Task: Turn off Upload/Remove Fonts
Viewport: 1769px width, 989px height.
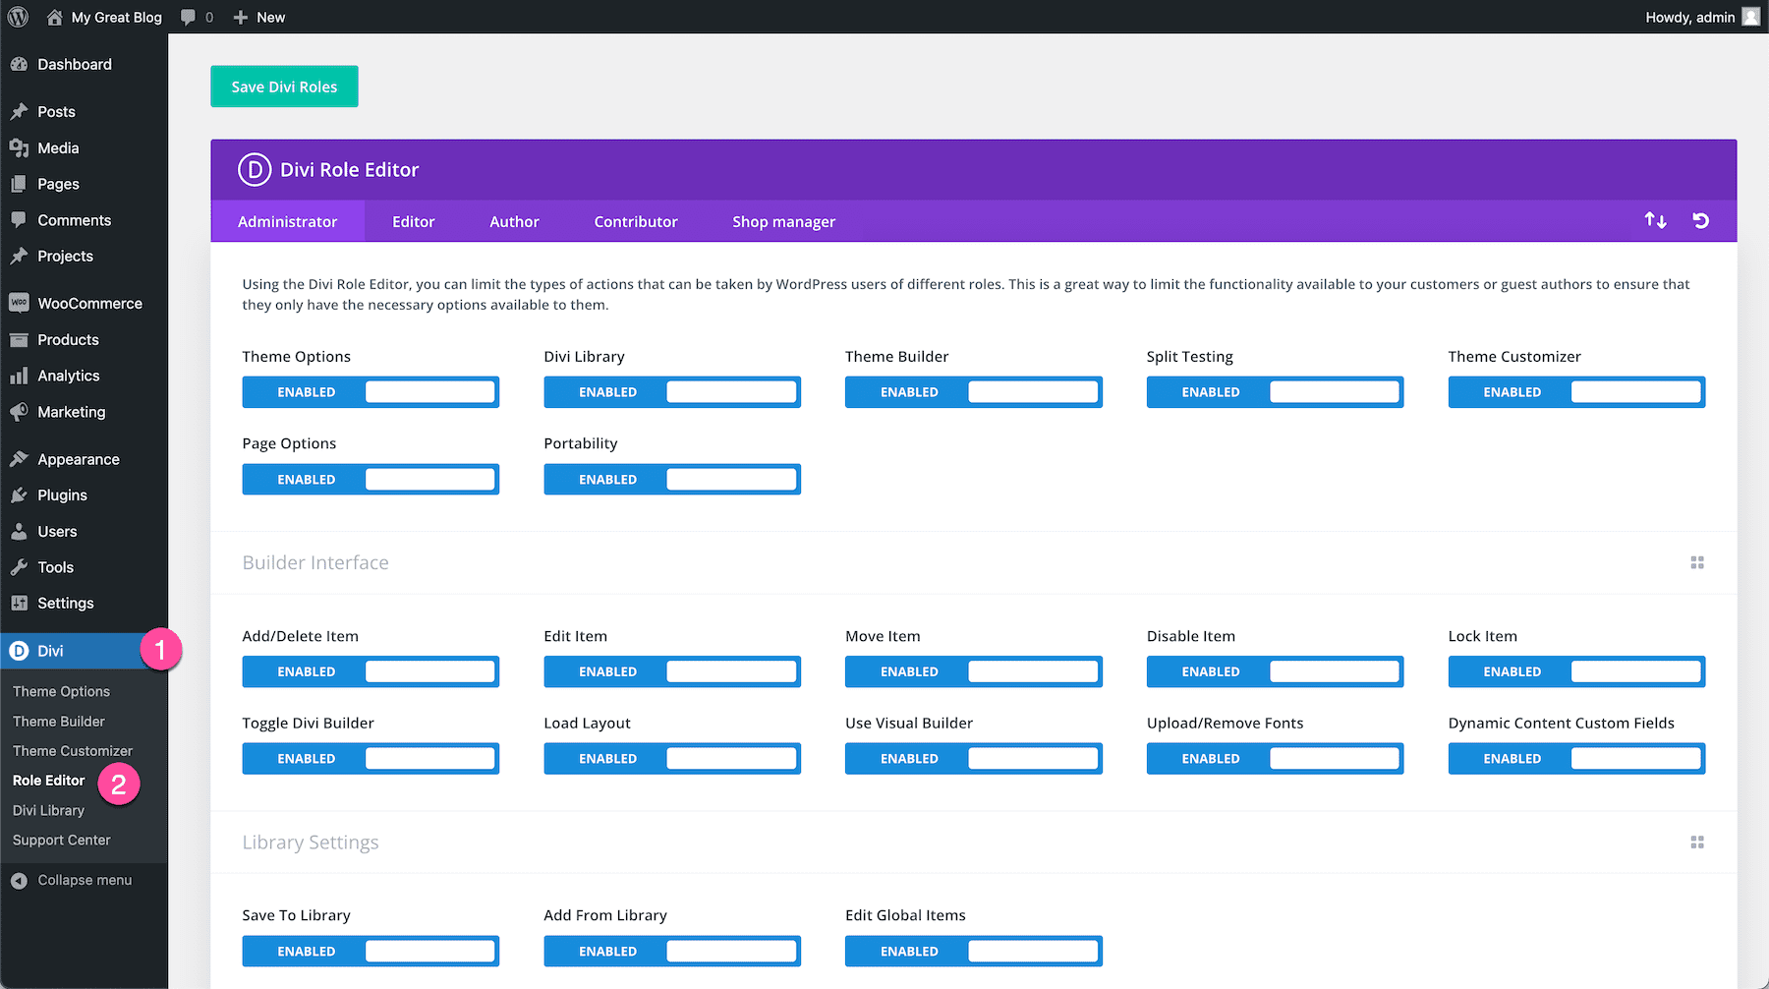Action: [x=1274, y=758]
